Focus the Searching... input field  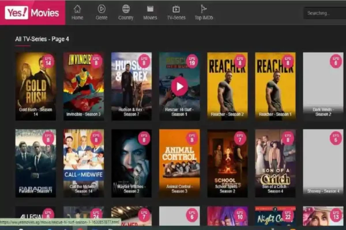[325, 13]
